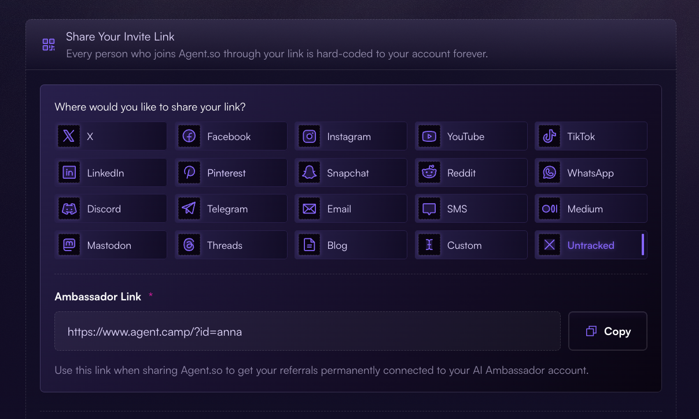Viewport: 699px width, 419px height.
Task: Click the QR code icon in header
Action: [49, 45]
